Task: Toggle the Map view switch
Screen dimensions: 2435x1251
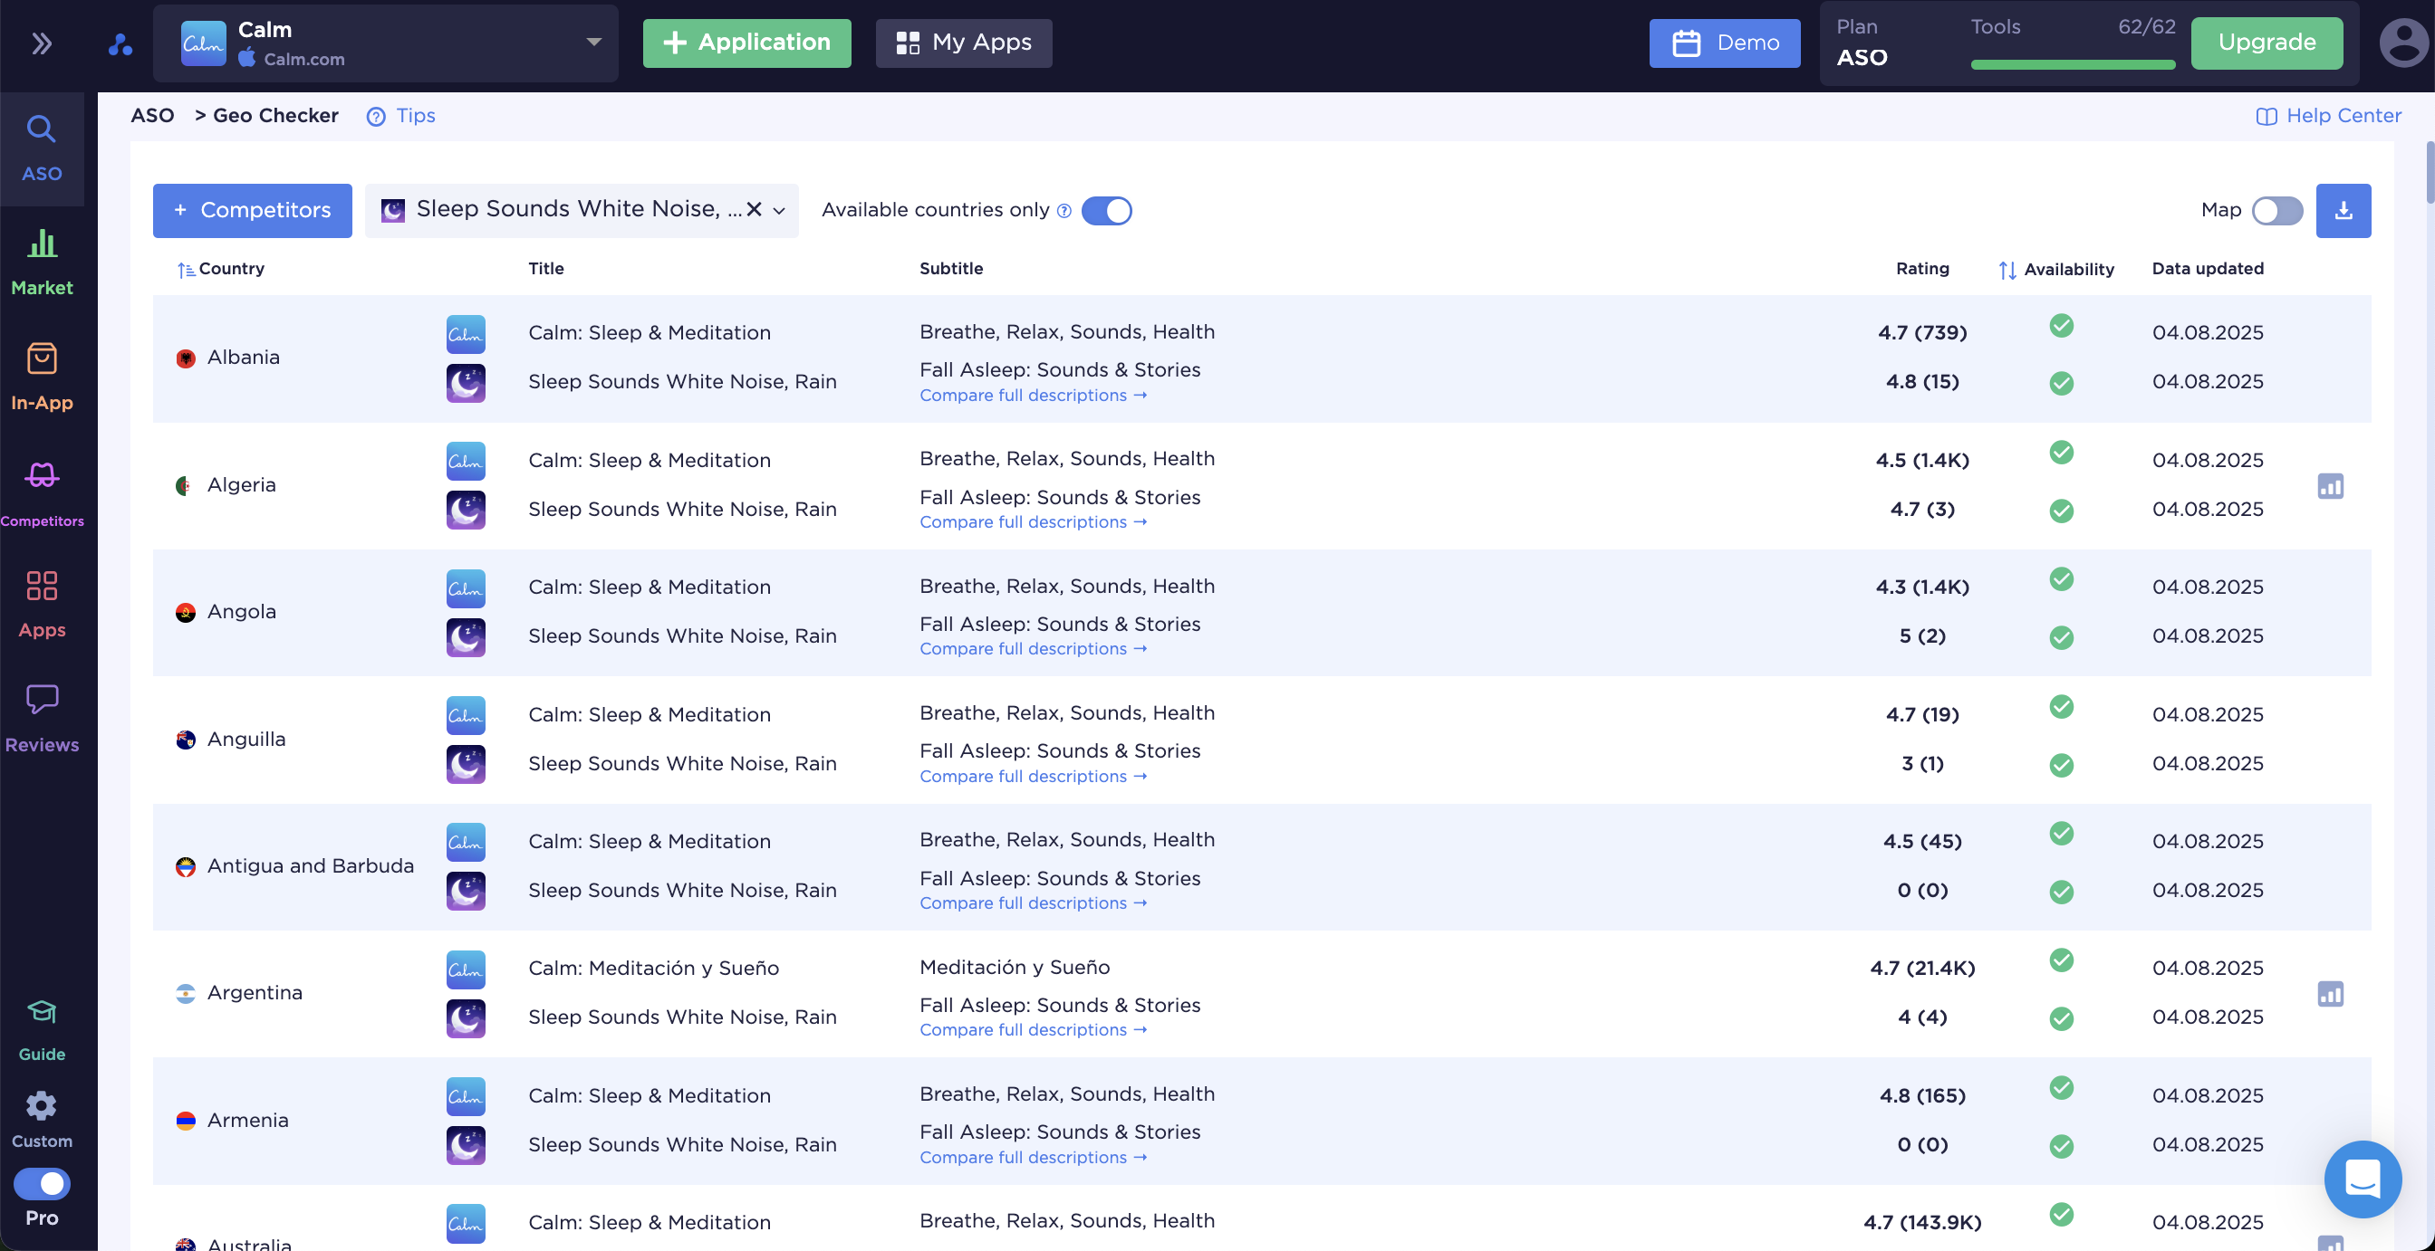Action: tap(2276, 211)
